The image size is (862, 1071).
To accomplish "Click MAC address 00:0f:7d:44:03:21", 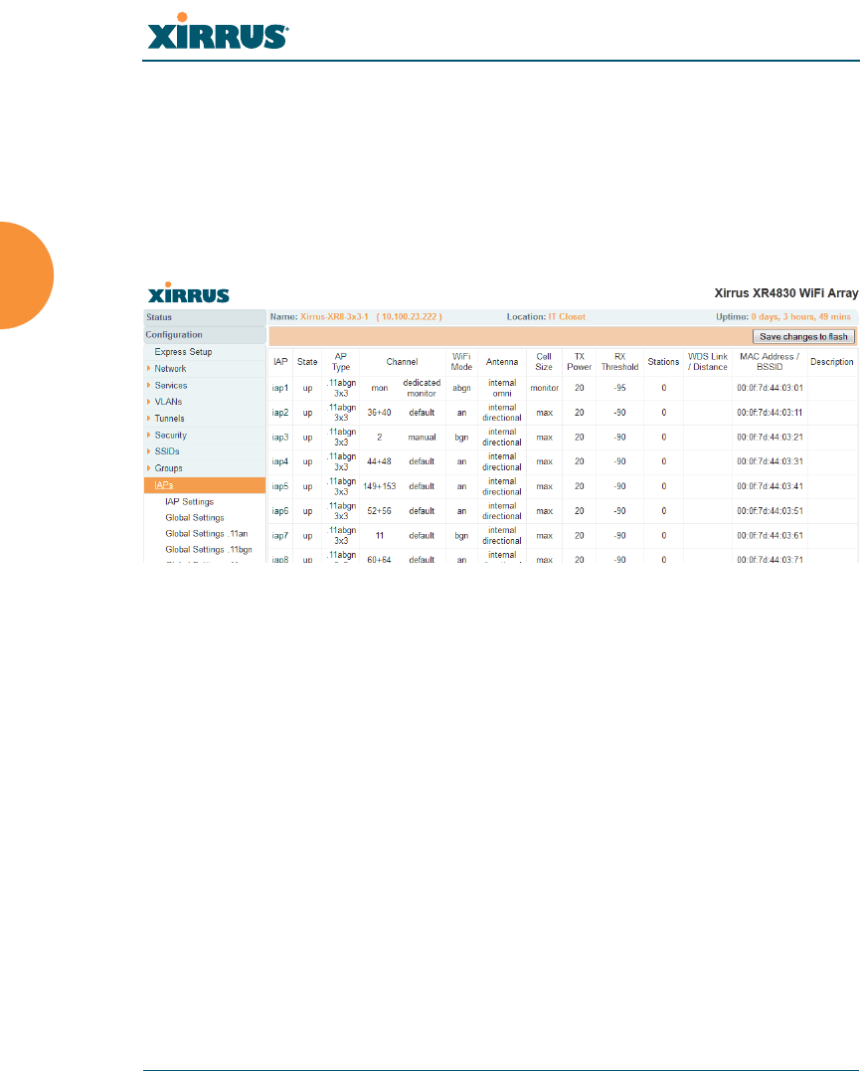I will tap(770, 438).
